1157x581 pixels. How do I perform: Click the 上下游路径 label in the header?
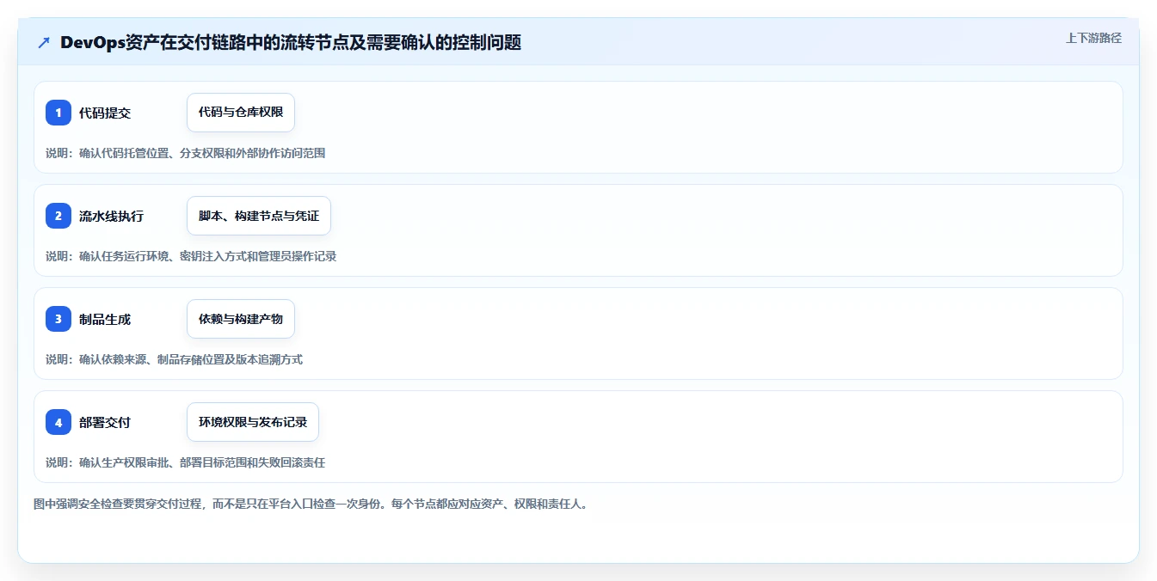tap(1093, 38)
